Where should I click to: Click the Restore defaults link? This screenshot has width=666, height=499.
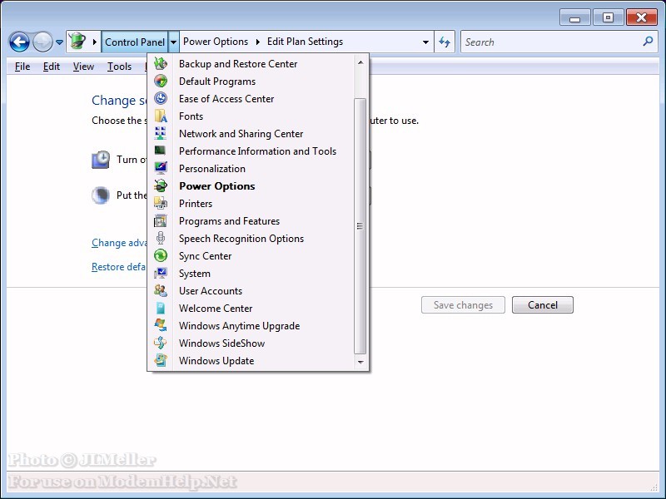click(118, 266)
